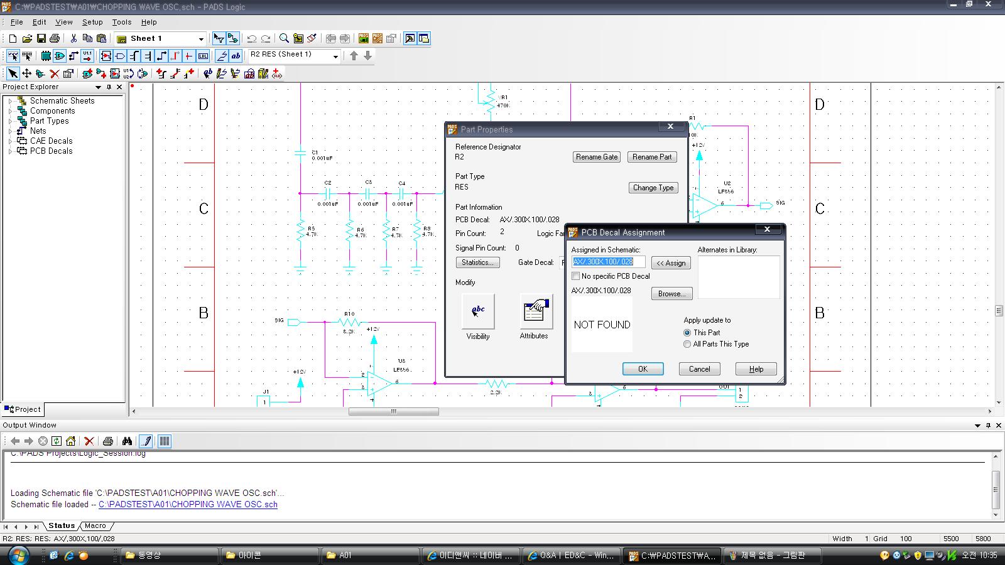Viewport: 1005px width, 565px height.
Task: Select the Move tool with four arrows
Action: [x=26, y=74]
